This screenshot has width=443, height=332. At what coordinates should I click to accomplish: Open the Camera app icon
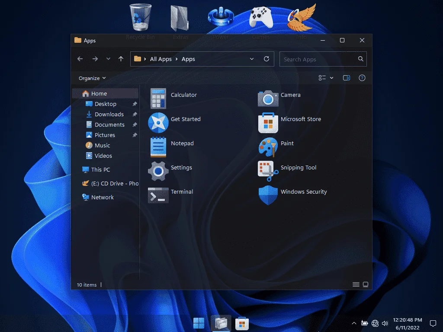click(x=268, y=99)
